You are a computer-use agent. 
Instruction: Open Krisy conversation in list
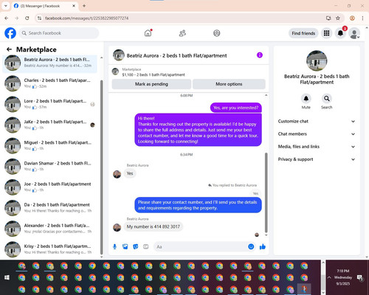pyautogui.click(x=49, y=249)
